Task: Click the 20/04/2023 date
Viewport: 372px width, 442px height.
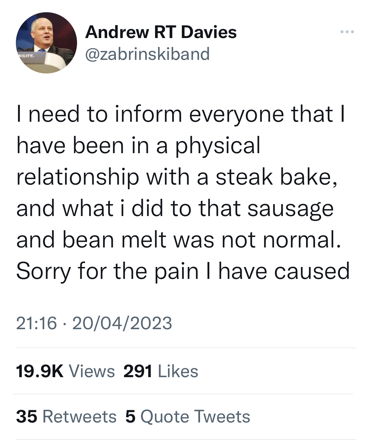Action: 122,323
